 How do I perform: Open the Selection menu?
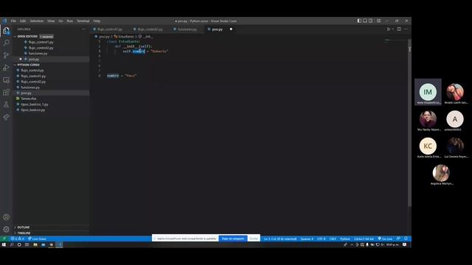[x=36, y=21]
